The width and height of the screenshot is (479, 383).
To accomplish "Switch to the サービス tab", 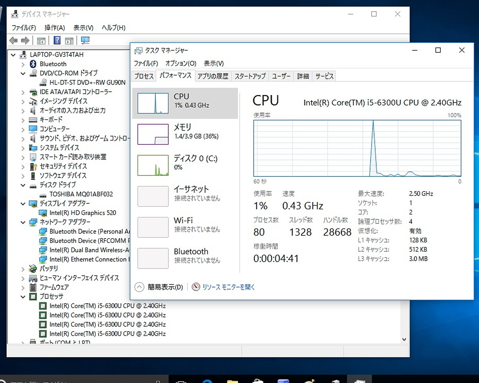I will [x=324, y=76].
